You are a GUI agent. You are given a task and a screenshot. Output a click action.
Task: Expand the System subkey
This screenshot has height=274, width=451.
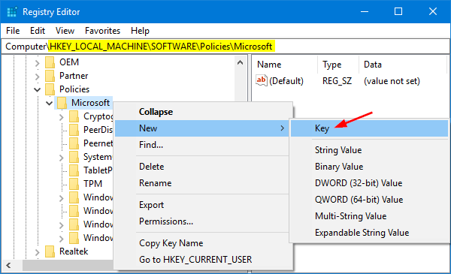coord(62,158)
